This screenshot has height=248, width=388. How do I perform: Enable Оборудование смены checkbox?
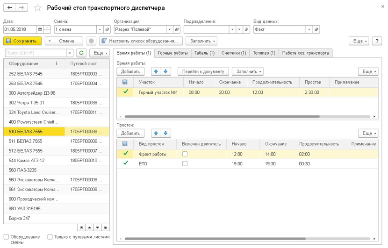pos(6,237)
